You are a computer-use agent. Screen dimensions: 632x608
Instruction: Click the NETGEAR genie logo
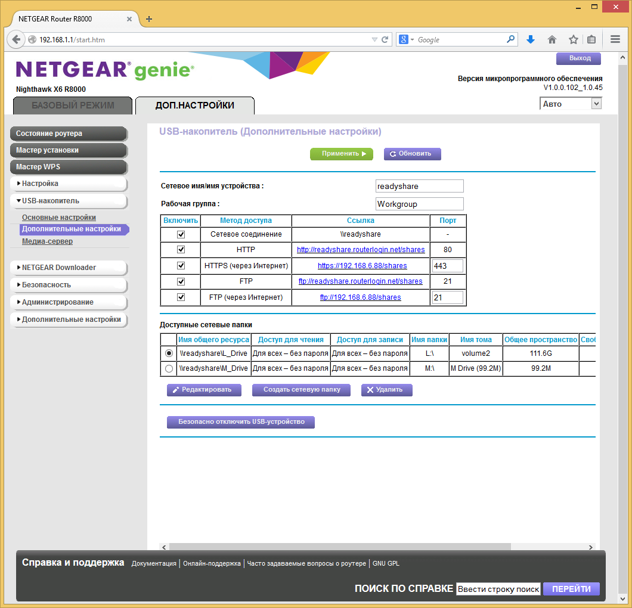tap(105, 70)
